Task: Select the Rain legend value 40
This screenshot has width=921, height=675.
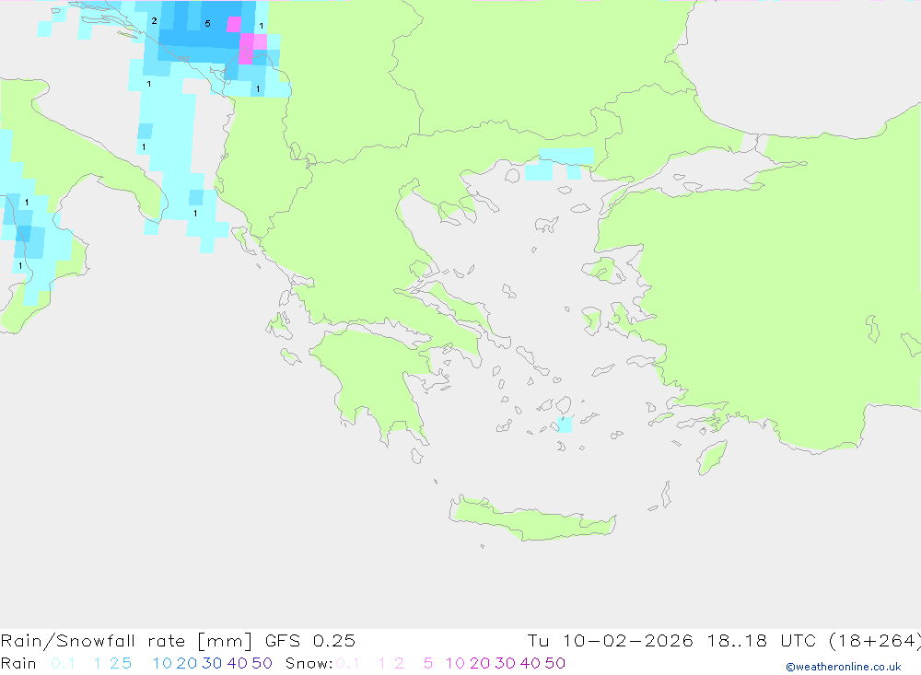Action: (x=238, y=663)
